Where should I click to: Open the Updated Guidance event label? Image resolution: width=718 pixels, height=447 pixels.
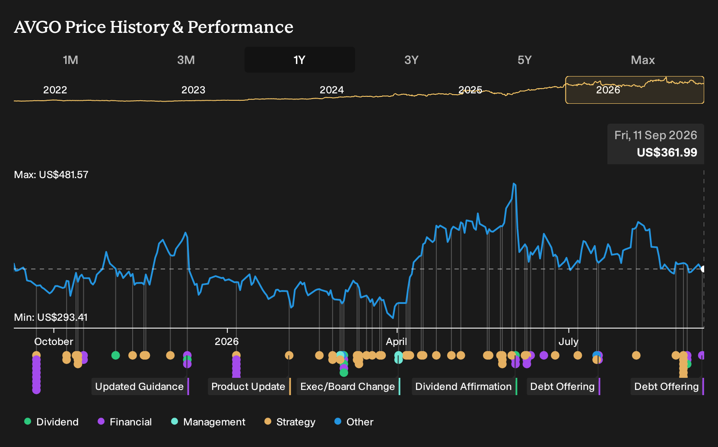(x=140, y=386)
